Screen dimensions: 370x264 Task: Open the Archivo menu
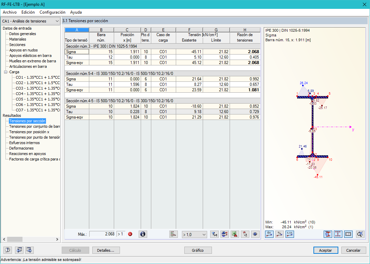(x=10, y=12)
